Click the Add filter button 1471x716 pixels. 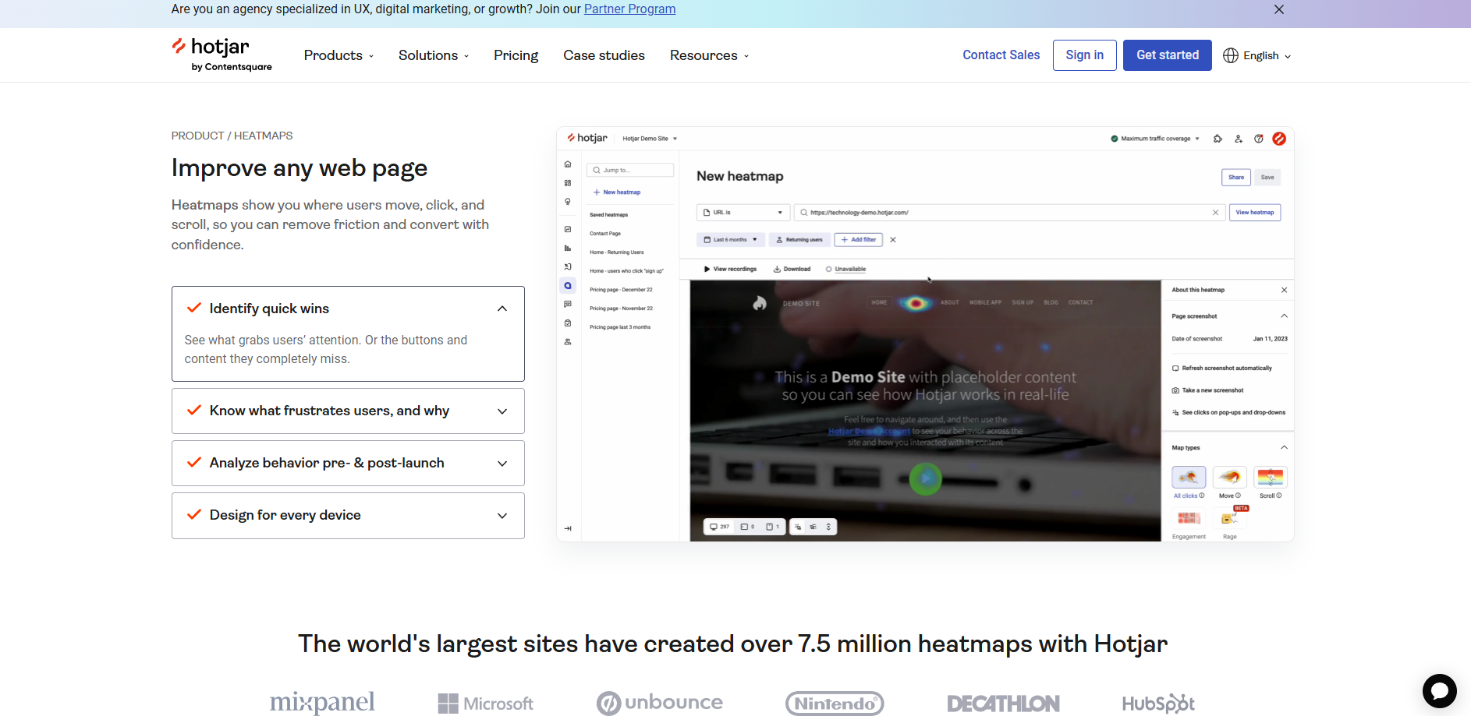[x=858, y=240]
